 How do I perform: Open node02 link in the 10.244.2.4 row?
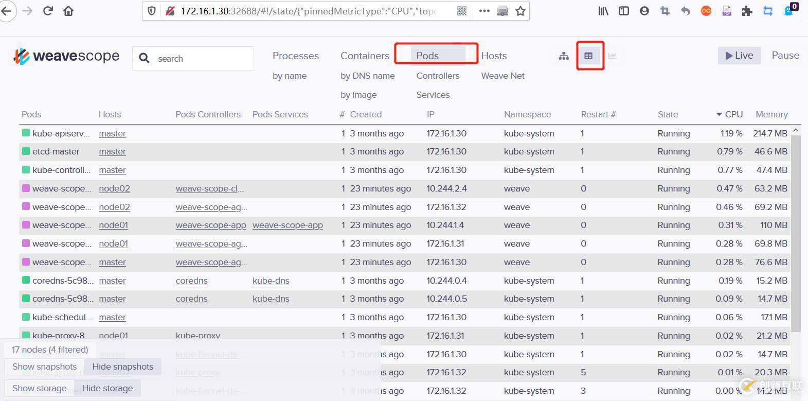pyautogui.click(x=114, y=188)
